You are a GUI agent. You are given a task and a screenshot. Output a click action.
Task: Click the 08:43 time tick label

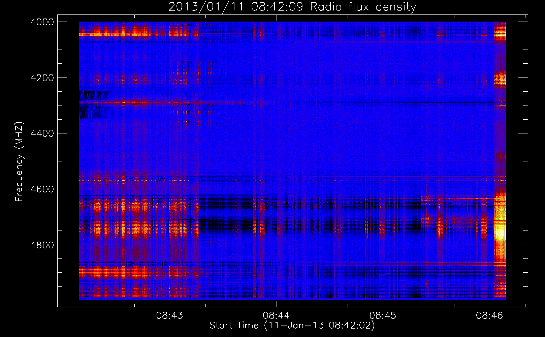(170, 315)
